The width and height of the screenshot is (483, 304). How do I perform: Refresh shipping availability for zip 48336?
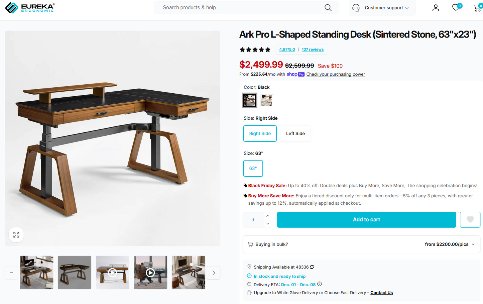click(x=312, y=267)
